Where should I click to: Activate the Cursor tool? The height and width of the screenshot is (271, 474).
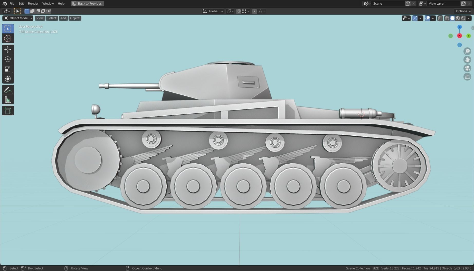(x=8, y=38)
